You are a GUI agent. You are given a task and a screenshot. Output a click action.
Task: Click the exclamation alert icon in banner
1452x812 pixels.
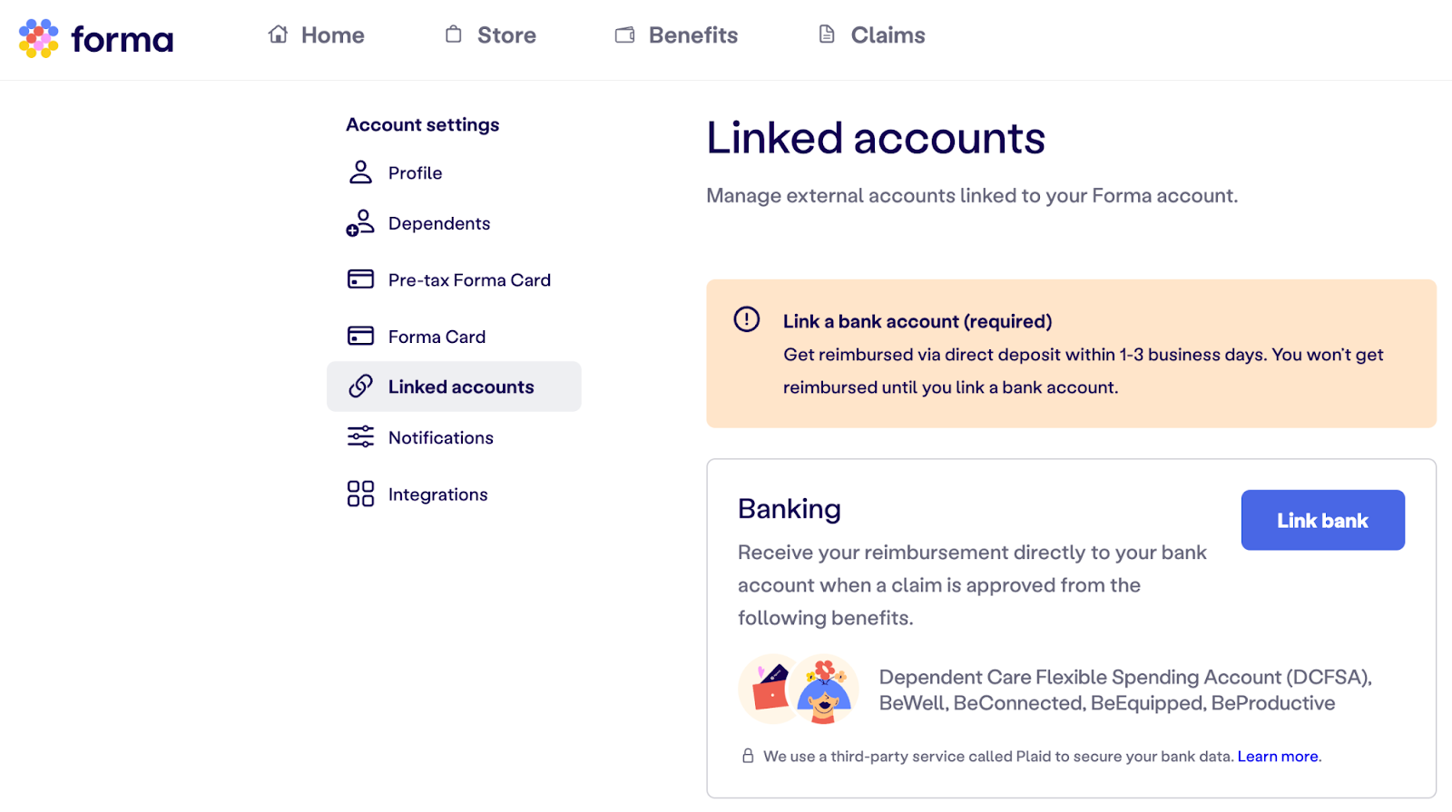tap(747, 319)
